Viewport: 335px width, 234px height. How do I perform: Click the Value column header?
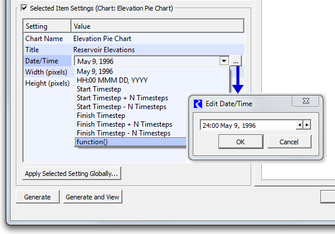coord(158,26)
